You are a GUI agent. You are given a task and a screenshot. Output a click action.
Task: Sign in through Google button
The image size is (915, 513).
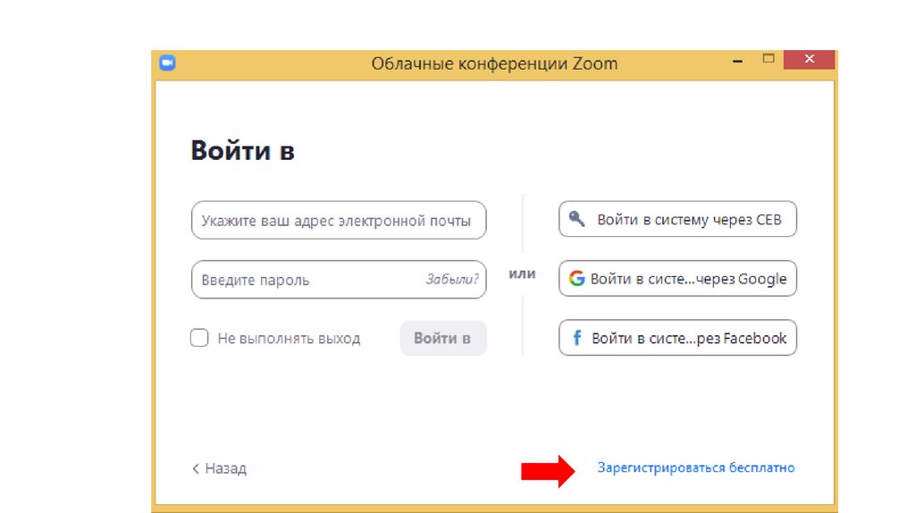click(x=677, y=278)
